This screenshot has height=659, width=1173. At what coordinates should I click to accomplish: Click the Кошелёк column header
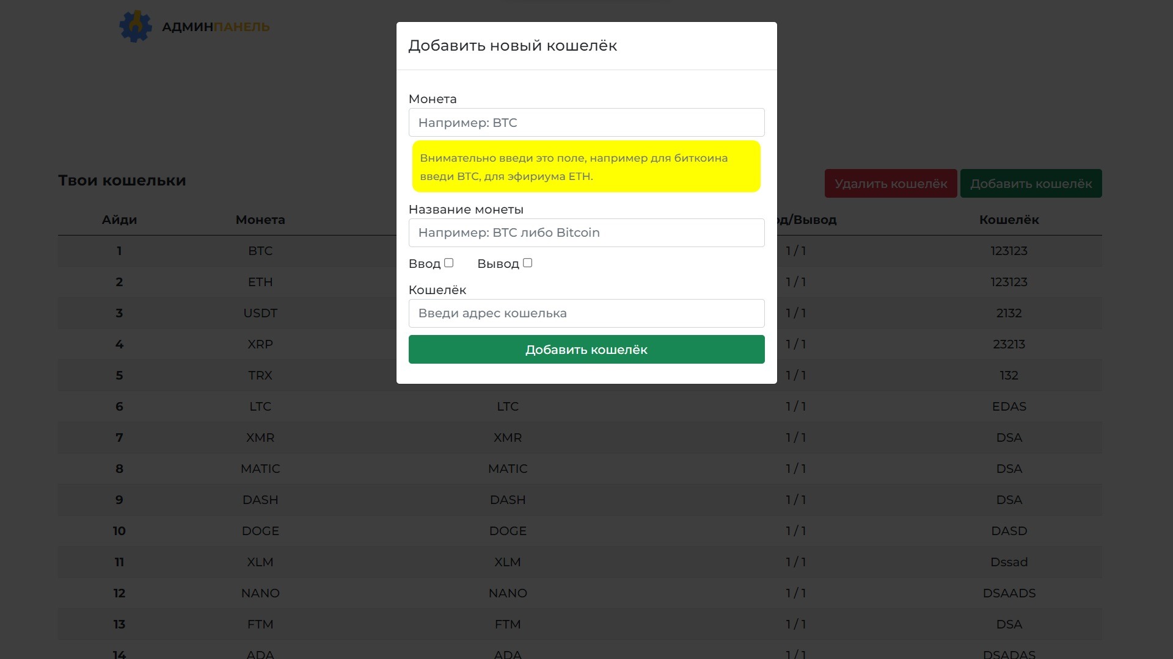coord(1009,220)
